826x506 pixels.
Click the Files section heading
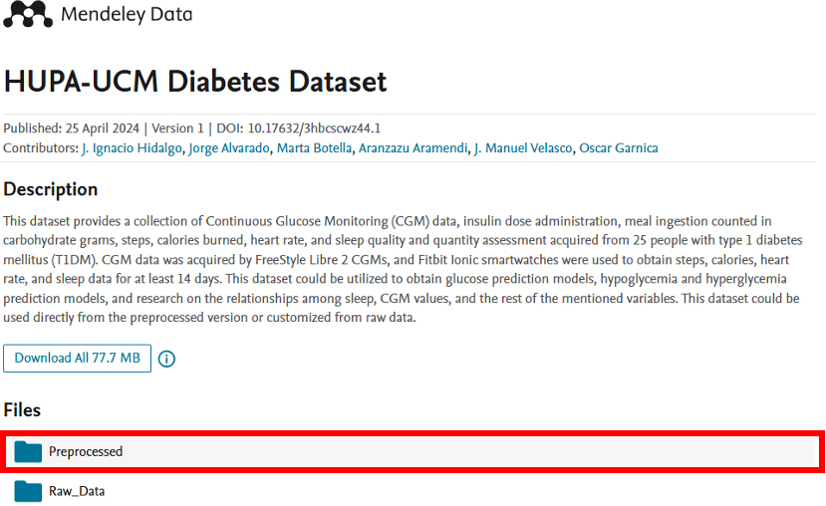pyautogui.click(x=22, y=409)
